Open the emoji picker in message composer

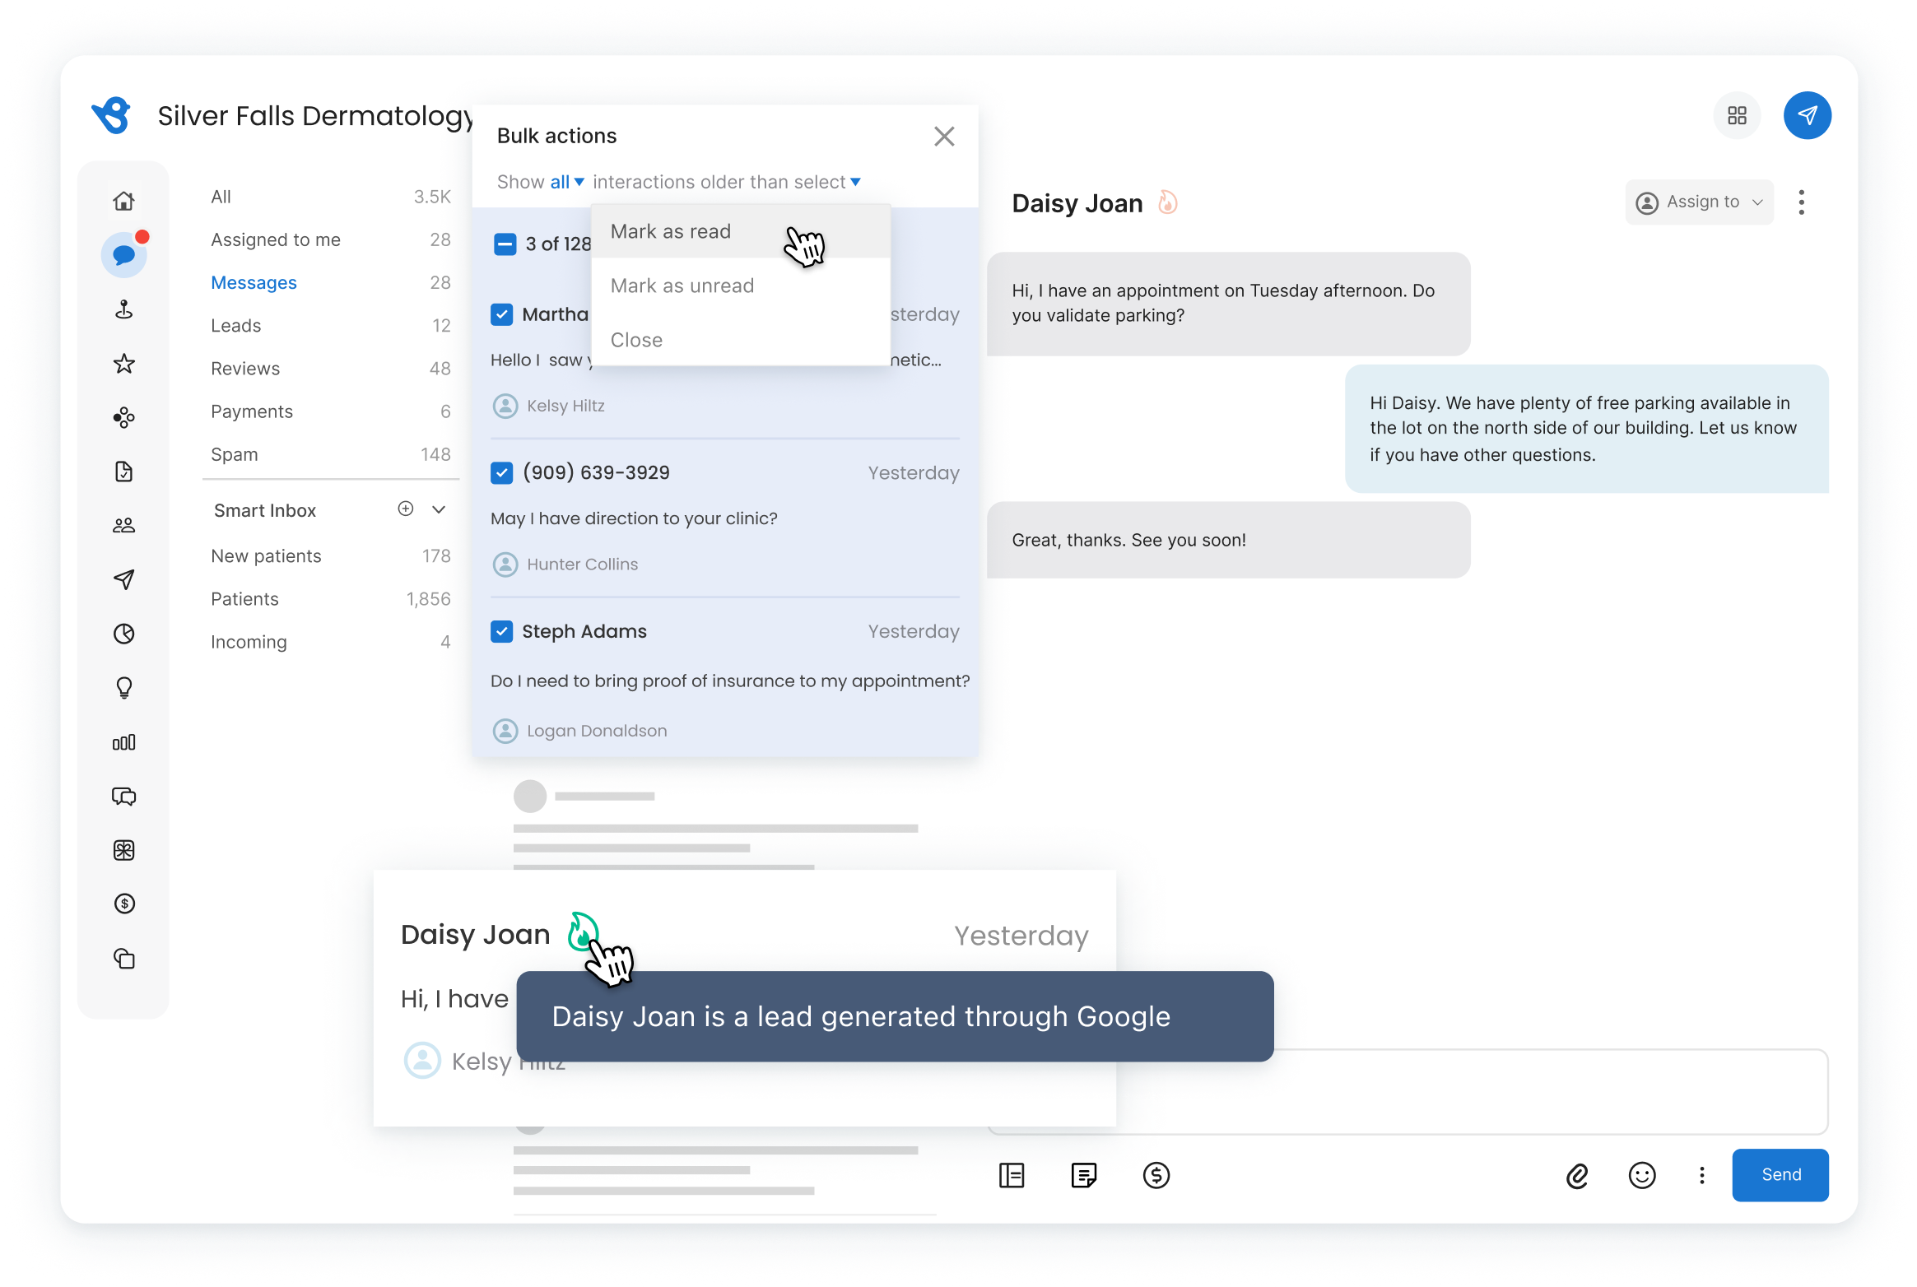click(x=1642, y=1175)
